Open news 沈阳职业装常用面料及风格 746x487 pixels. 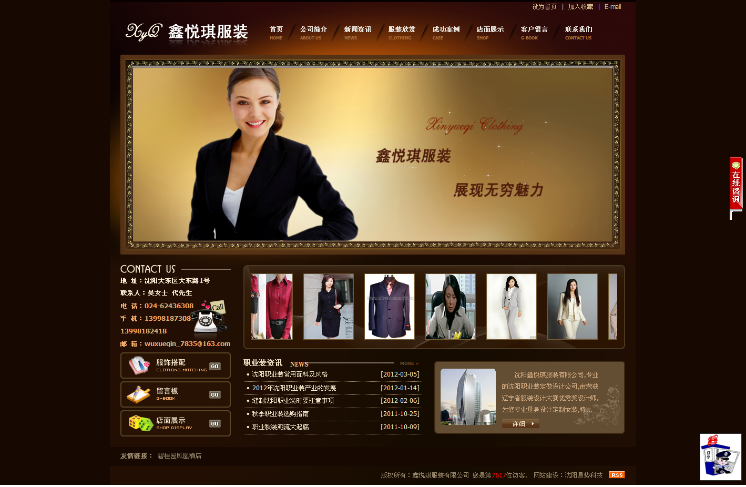click(290, 374)
